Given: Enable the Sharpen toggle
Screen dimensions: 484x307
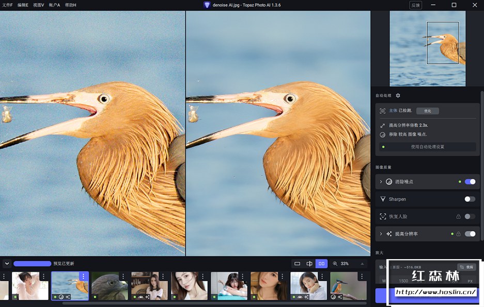Looking at the screenshot, I should (470, 199).
